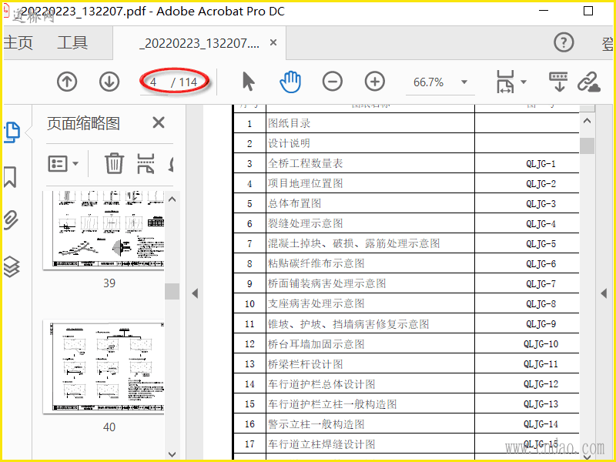Click the 设计说明 row text
The width and height of the screenshot is (616, 462).
pyautogui.click(x=290, y=143)
